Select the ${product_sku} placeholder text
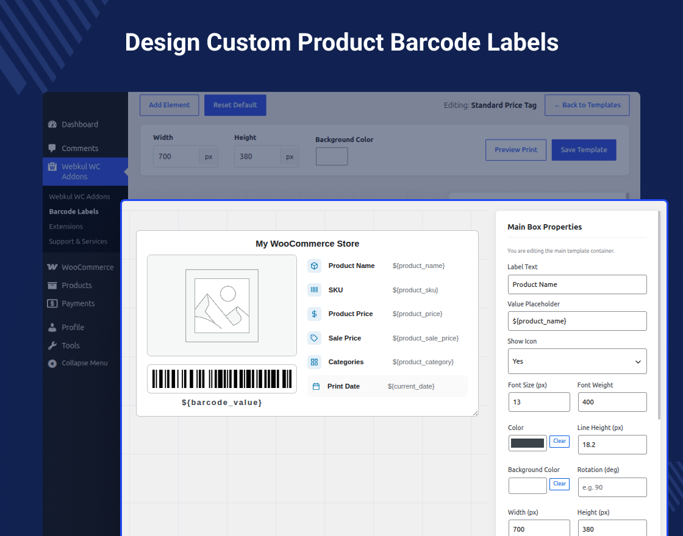 [x=415, y=290]
